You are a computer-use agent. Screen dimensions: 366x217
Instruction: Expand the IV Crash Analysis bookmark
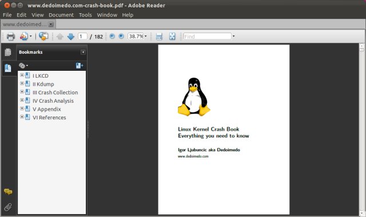pyautogui.click(x=22, y=101)
